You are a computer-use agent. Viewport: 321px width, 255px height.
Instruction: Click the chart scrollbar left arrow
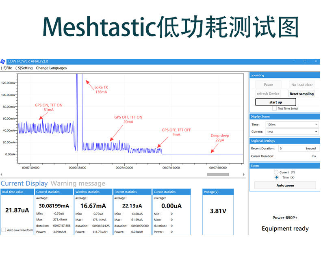click(2, 174)
